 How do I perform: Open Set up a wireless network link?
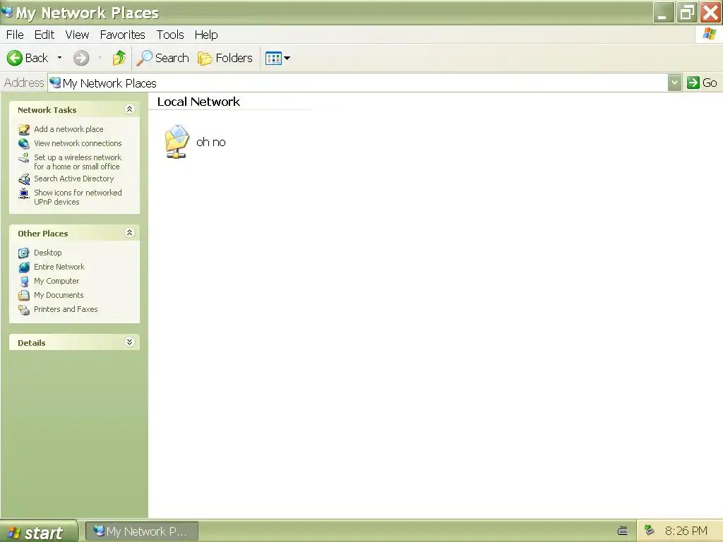[78, 162]
